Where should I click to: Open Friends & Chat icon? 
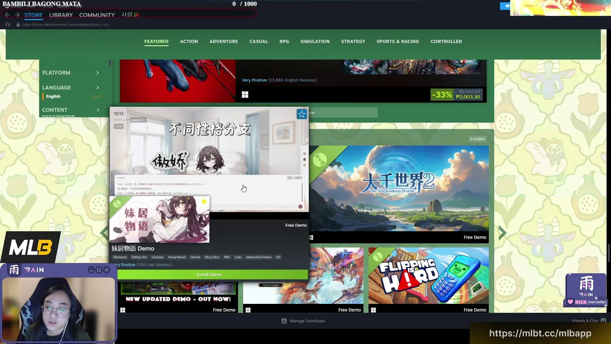[x=603, y=321]
